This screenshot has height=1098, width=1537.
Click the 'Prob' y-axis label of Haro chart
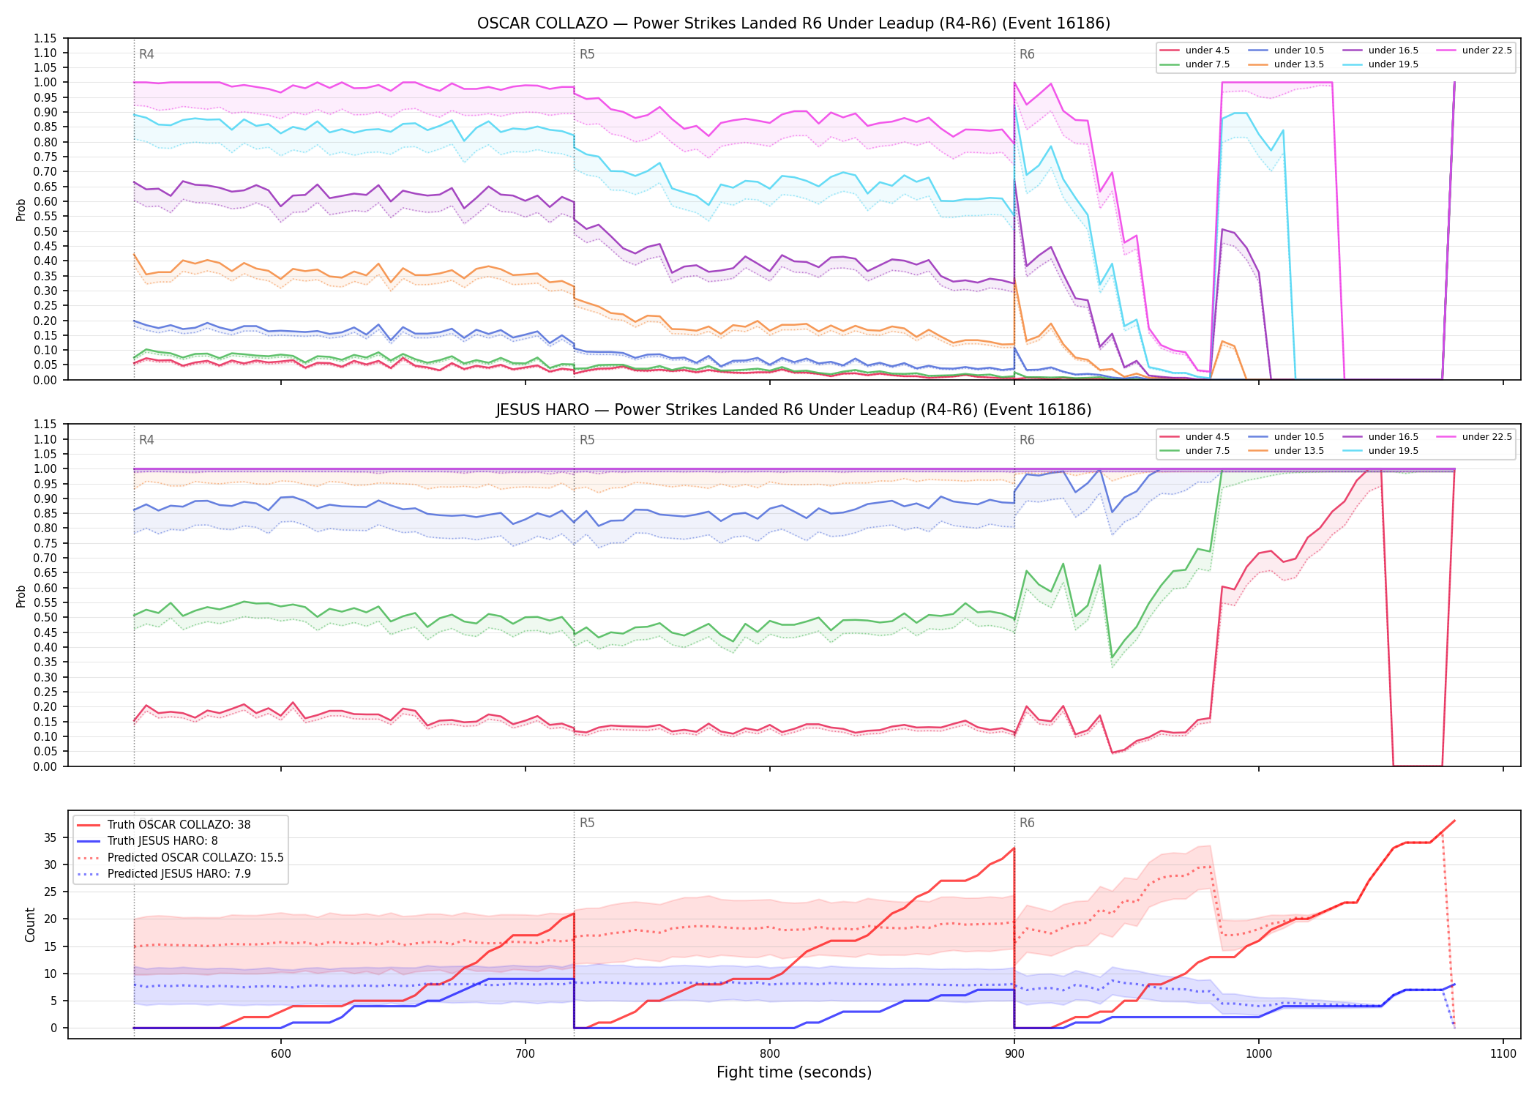click(x=20, y=596)
